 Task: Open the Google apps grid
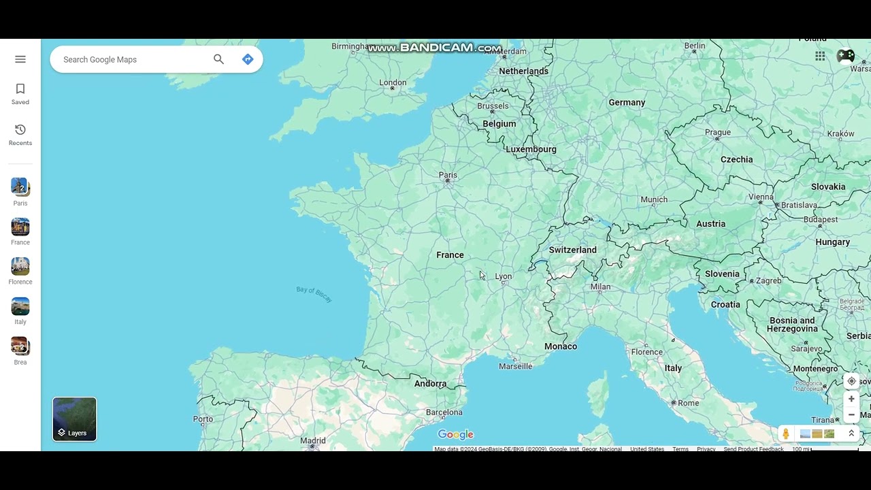820,56
